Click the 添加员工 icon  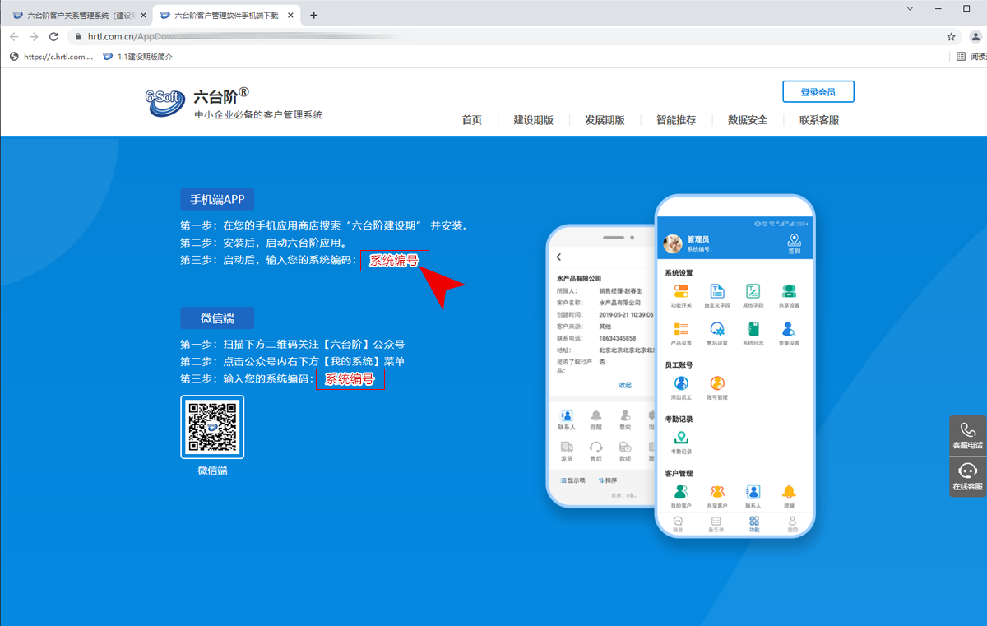click(x=681, y=383)
